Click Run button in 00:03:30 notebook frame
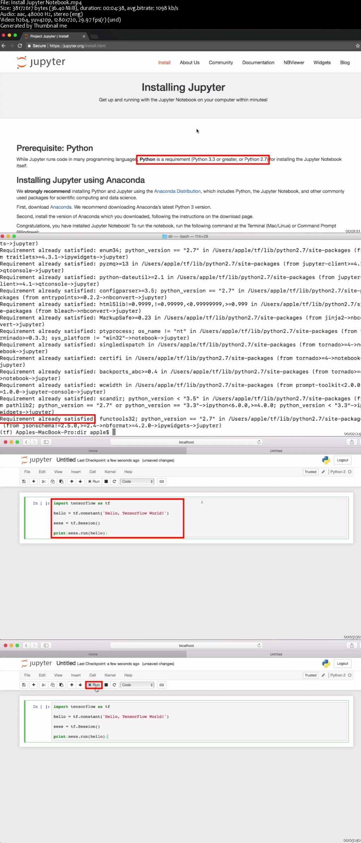 coord(94,481)
